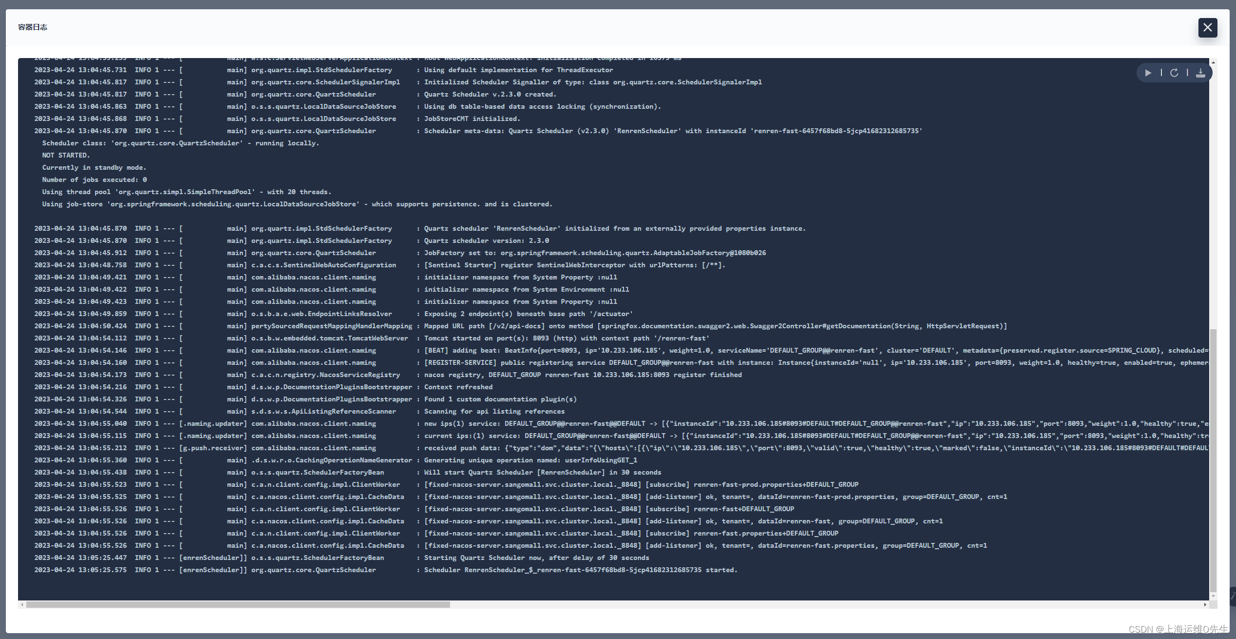This screenshot has width=1236, height=639.
Task: Click the vertical scrollbar up arrow
Action: [x=1213, y=62]
